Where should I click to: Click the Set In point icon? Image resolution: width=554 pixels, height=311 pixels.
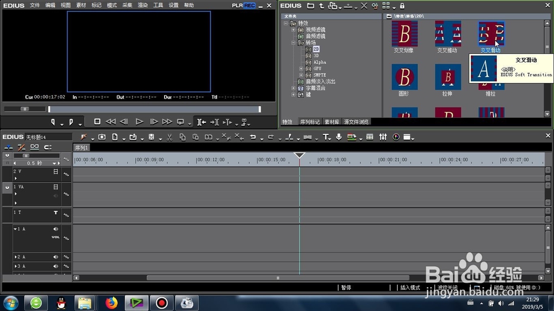click(53, 122)
